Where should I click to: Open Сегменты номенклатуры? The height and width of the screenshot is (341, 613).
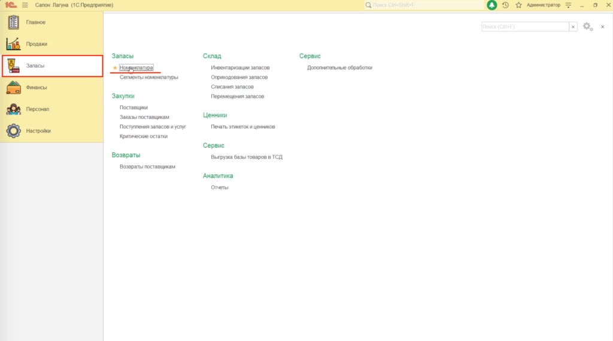pyautogui.click(x=148, y=77)
